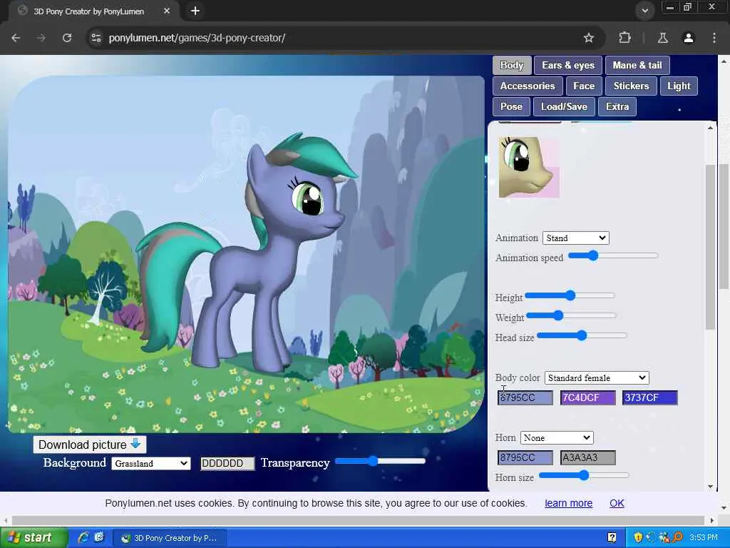Open the Background dropdown set to Grassland
Screen dimensions: 730x548
[x=151, y=463]
